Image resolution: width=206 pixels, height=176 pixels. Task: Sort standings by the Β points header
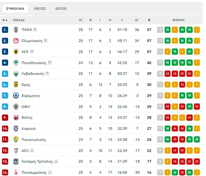click(149, 20)
